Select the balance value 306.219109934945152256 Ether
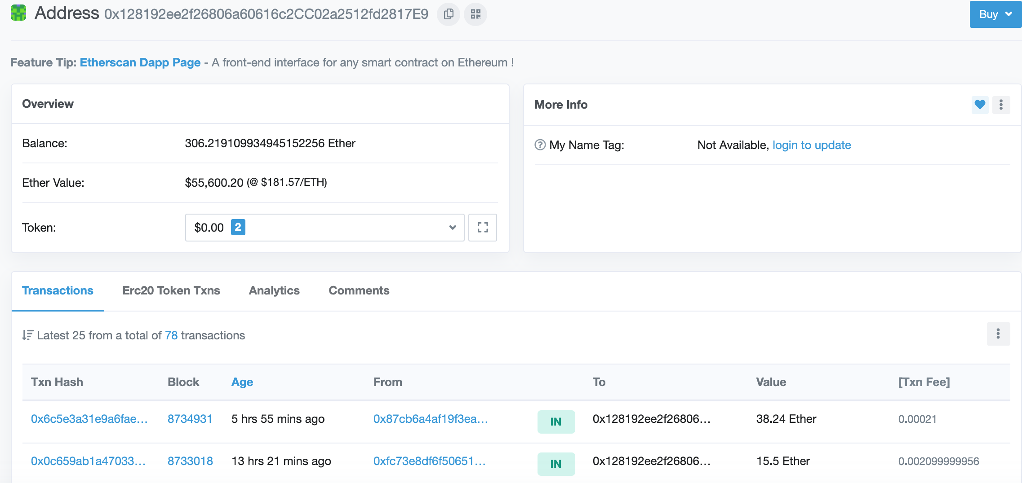Screen dimensions: 1022x483 tap(270, 143)
